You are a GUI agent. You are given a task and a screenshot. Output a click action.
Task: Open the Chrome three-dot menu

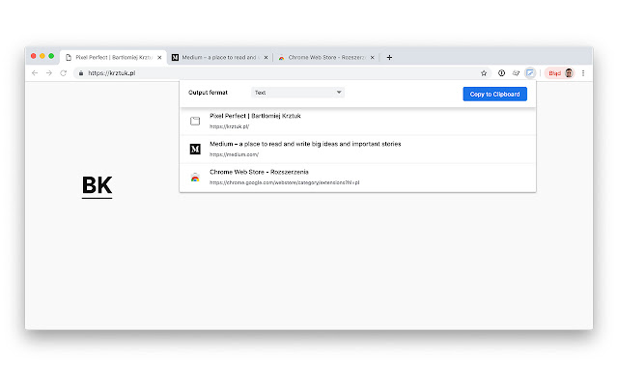click(582, 72)
